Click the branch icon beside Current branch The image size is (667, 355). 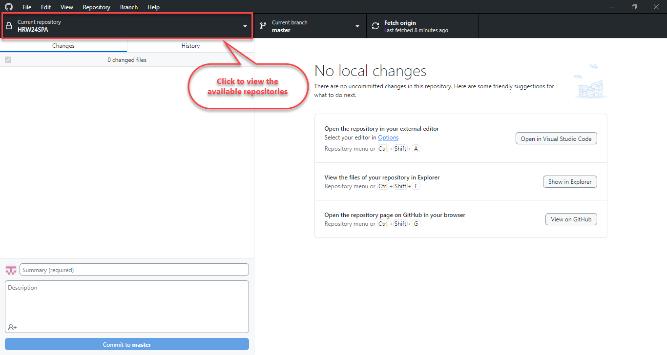(263, 25)
